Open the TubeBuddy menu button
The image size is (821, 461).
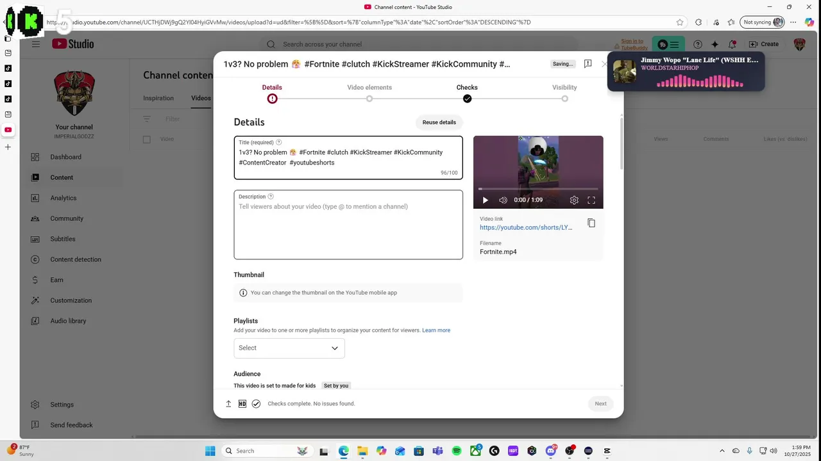[668, 44]
